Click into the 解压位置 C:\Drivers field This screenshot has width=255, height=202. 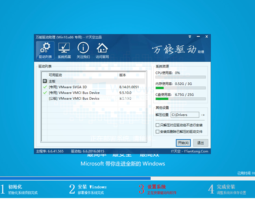(x=185, y=115)
